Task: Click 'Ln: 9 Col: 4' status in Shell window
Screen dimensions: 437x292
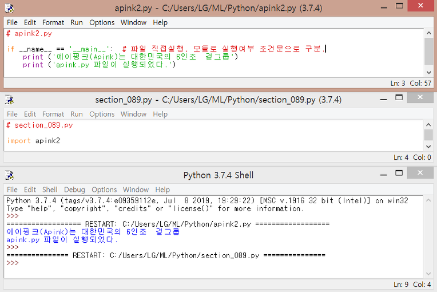Action: coord(412,285)
